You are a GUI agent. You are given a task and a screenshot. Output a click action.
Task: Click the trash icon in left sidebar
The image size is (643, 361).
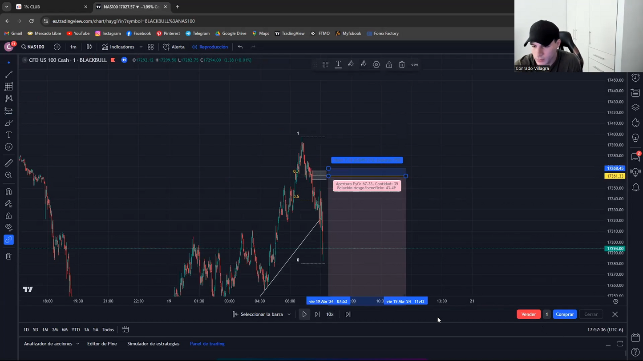(x=8, y=256)
